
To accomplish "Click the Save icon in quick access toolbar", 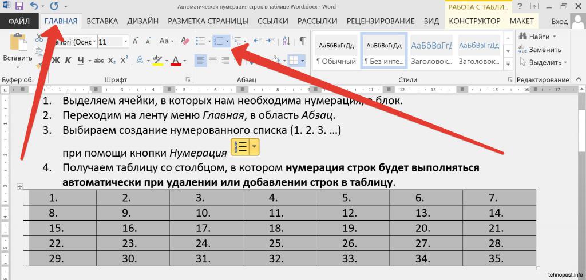I will 19,6.
